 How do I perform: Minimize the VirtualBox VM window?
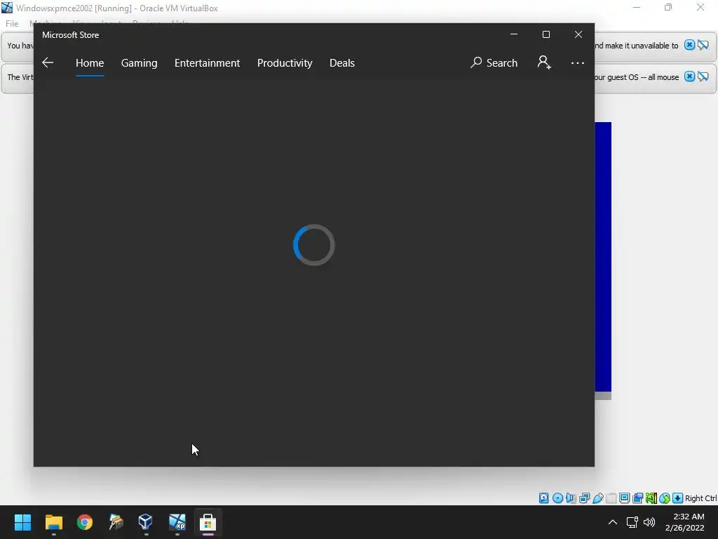(x=637, y=7)
